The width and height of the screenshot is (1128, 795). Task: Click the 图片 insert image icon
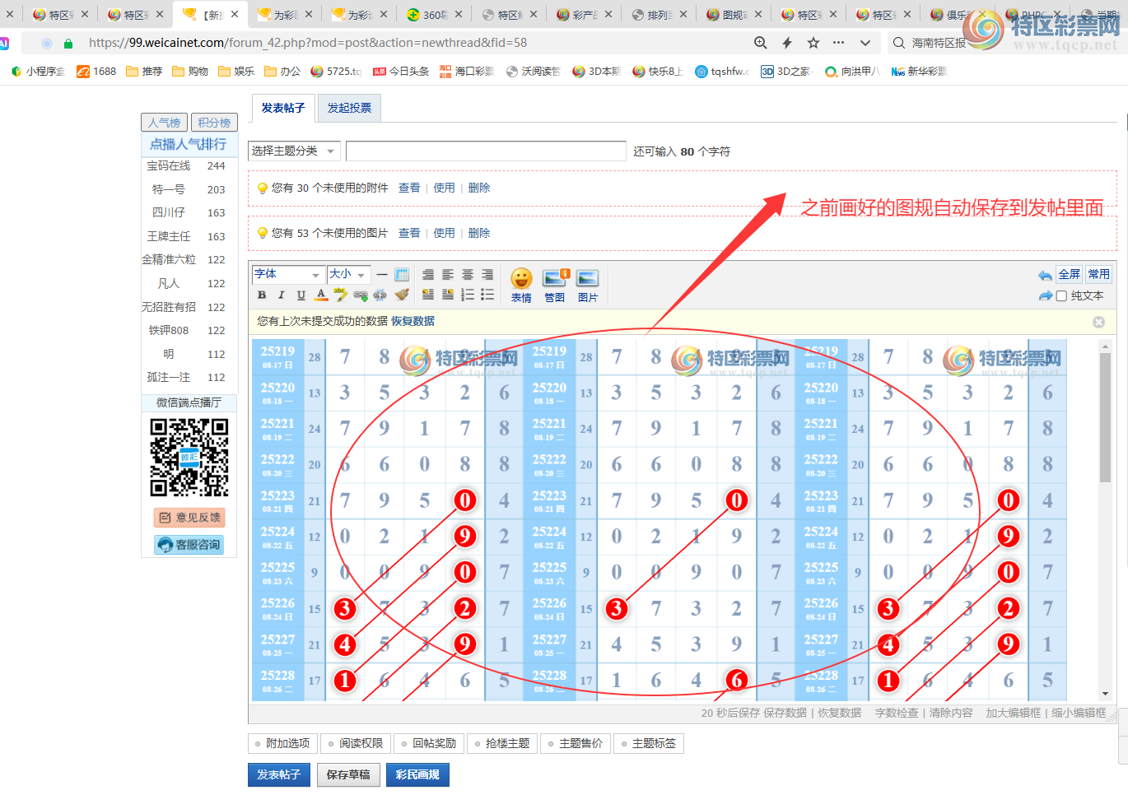(x=587, y=285)
